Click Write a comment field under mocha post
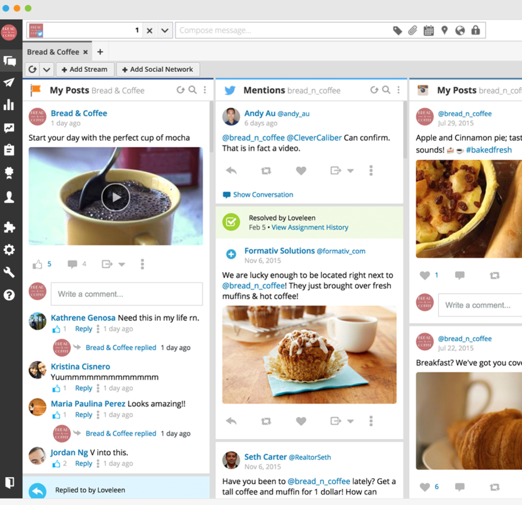The image size is (522, 505). (127, 294)
